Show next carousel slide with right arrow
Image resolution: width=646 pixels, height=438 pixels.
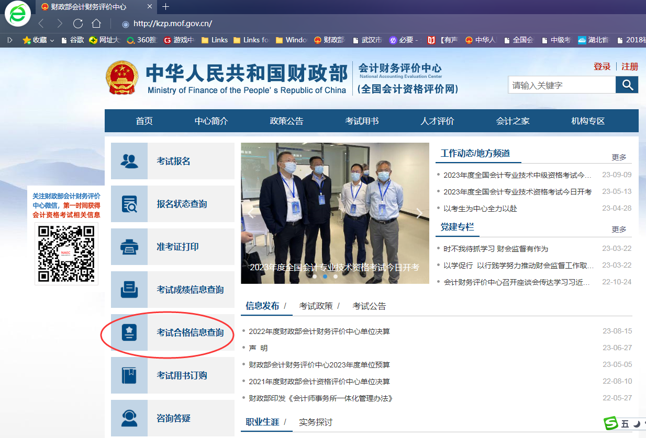(x=419, y=213)
